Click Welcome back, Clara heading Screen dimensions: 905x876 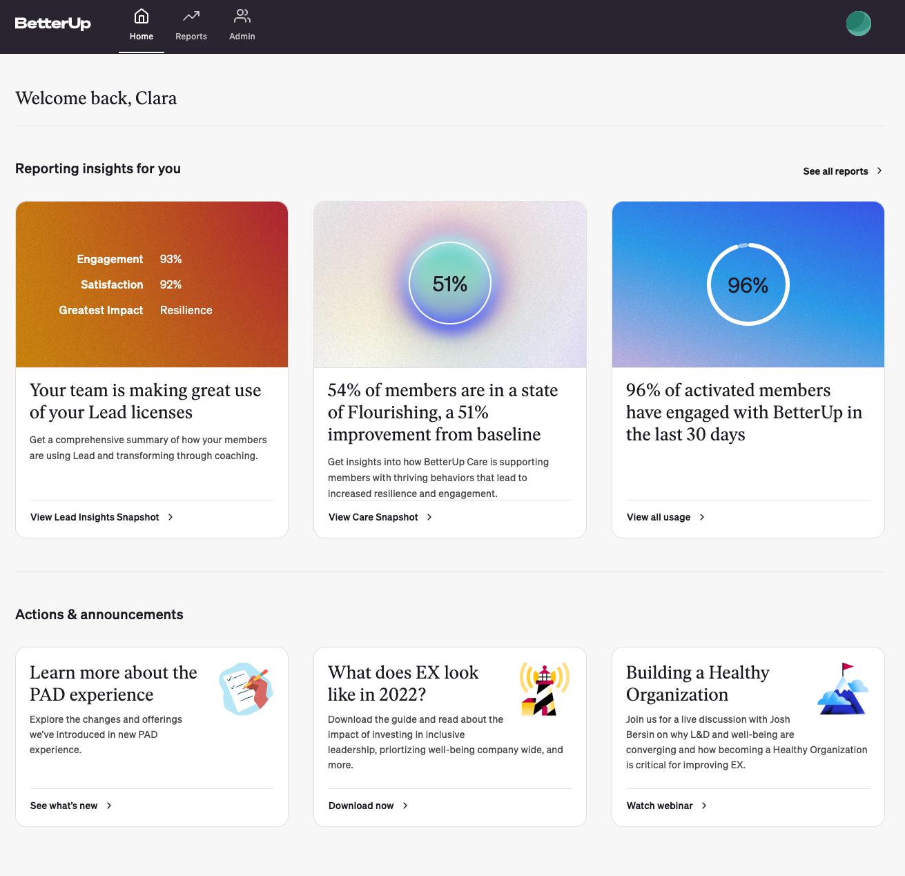pyautogui.click(x=96, y=98)
